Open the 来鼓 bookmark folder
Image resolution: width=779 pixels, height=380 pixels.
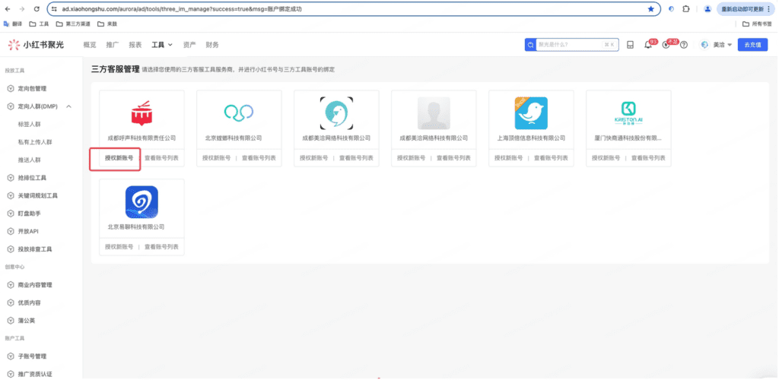pos(107,24)
